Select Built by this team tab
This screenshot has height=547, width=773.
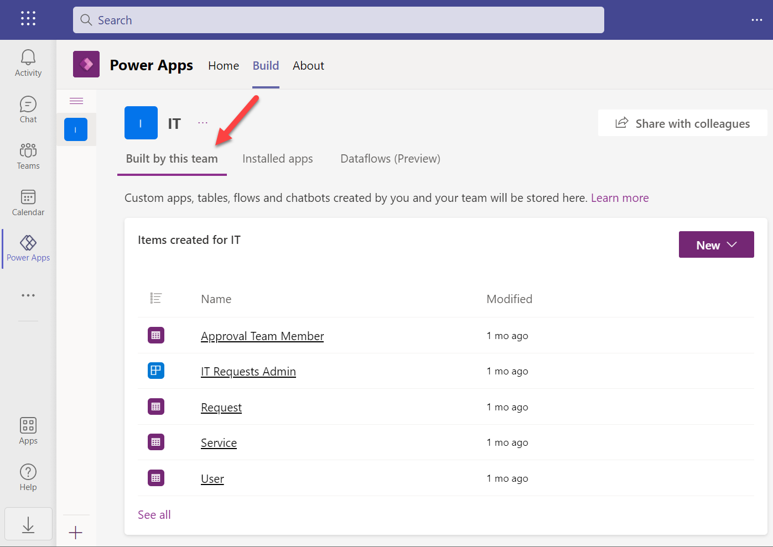click(172, 159)
